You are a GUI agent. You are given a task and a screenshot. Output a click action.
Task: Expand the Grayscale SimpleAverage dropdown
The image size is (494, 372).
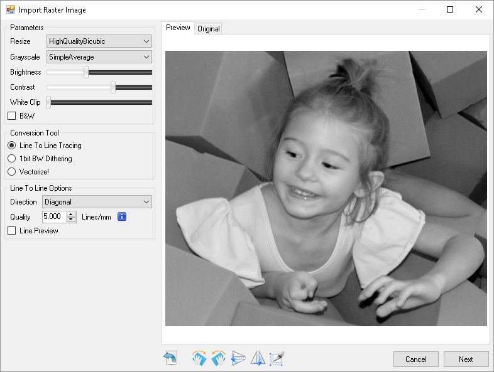coord(99,57)
